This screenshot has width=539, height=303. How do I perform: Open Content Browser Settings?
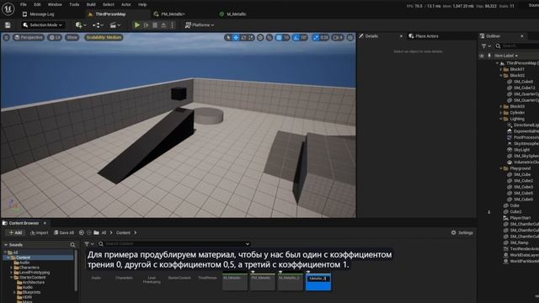(x=462, y=232)
